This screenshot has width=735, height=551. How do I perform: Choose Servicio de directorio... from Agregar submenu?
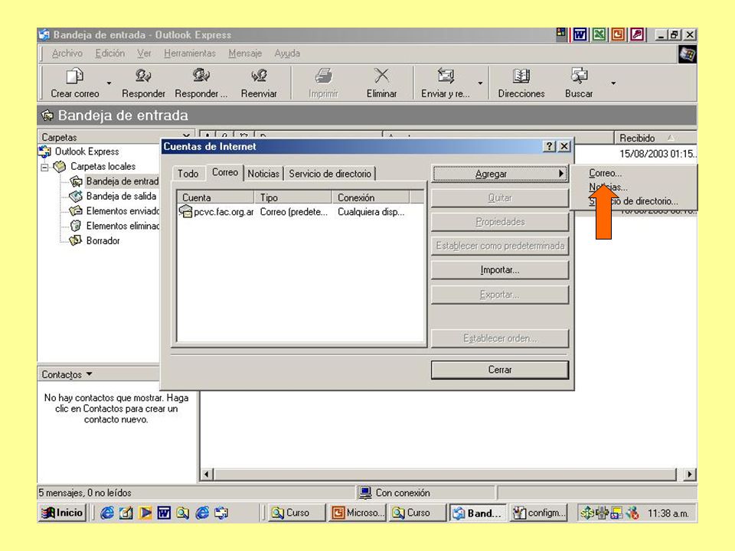633,201
